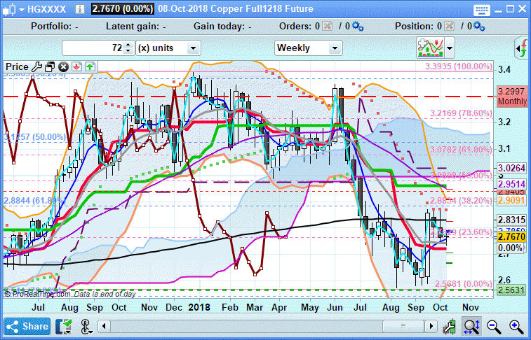Move Price panel down with red arrow
Image resolution: width=531 pixels, height=340 pixels.
(76, 67)
